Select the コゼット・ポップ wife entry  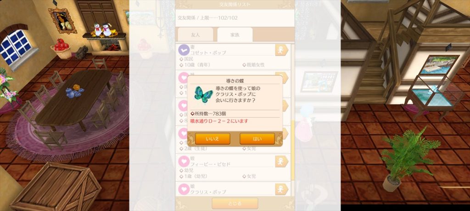tap(233, 56)
